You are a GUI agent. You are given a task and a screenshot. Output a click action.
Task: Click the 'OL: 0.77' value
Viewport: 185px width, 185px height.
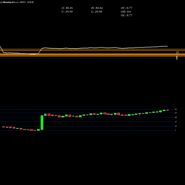127,16
